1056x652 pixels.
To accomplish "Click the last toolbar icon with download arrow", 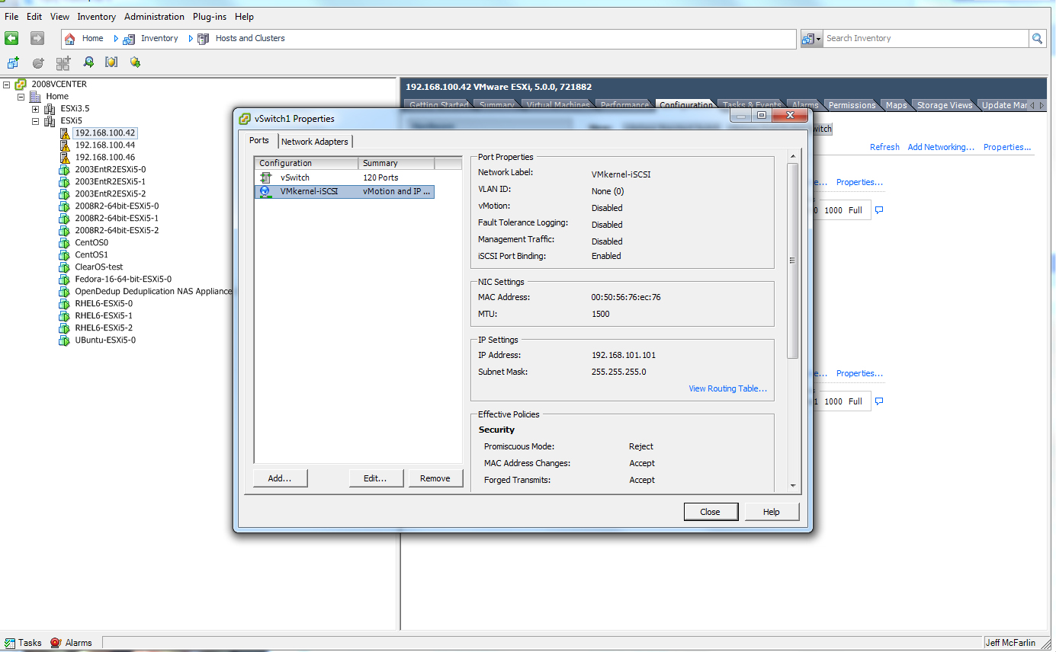I will [x=135, y=62].
